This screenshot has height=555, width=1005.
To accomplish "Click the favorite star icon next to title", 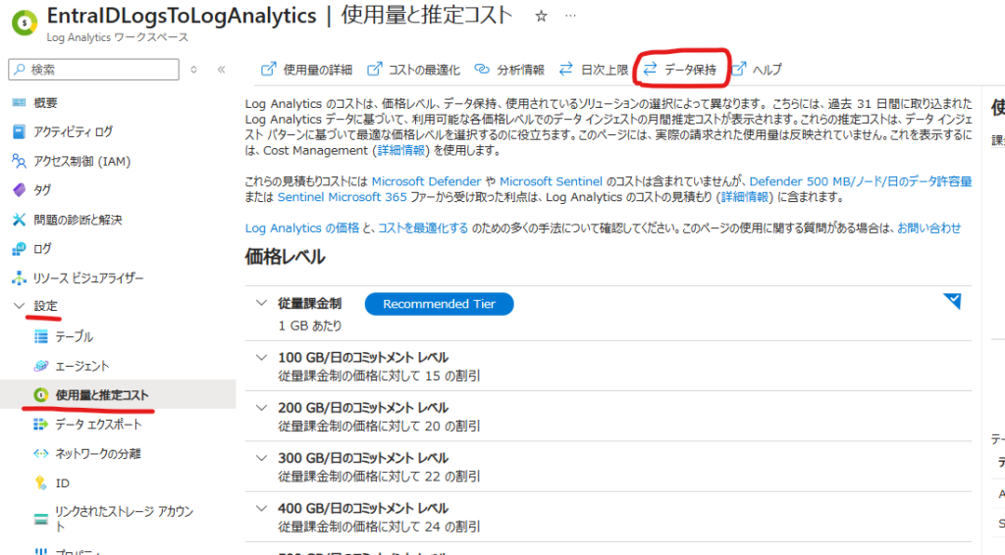I will tap(541, 17).
